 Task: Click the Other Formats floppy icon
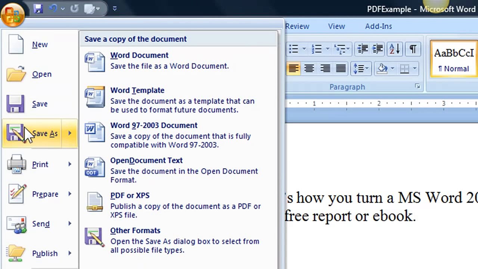(x=95, y=237)
